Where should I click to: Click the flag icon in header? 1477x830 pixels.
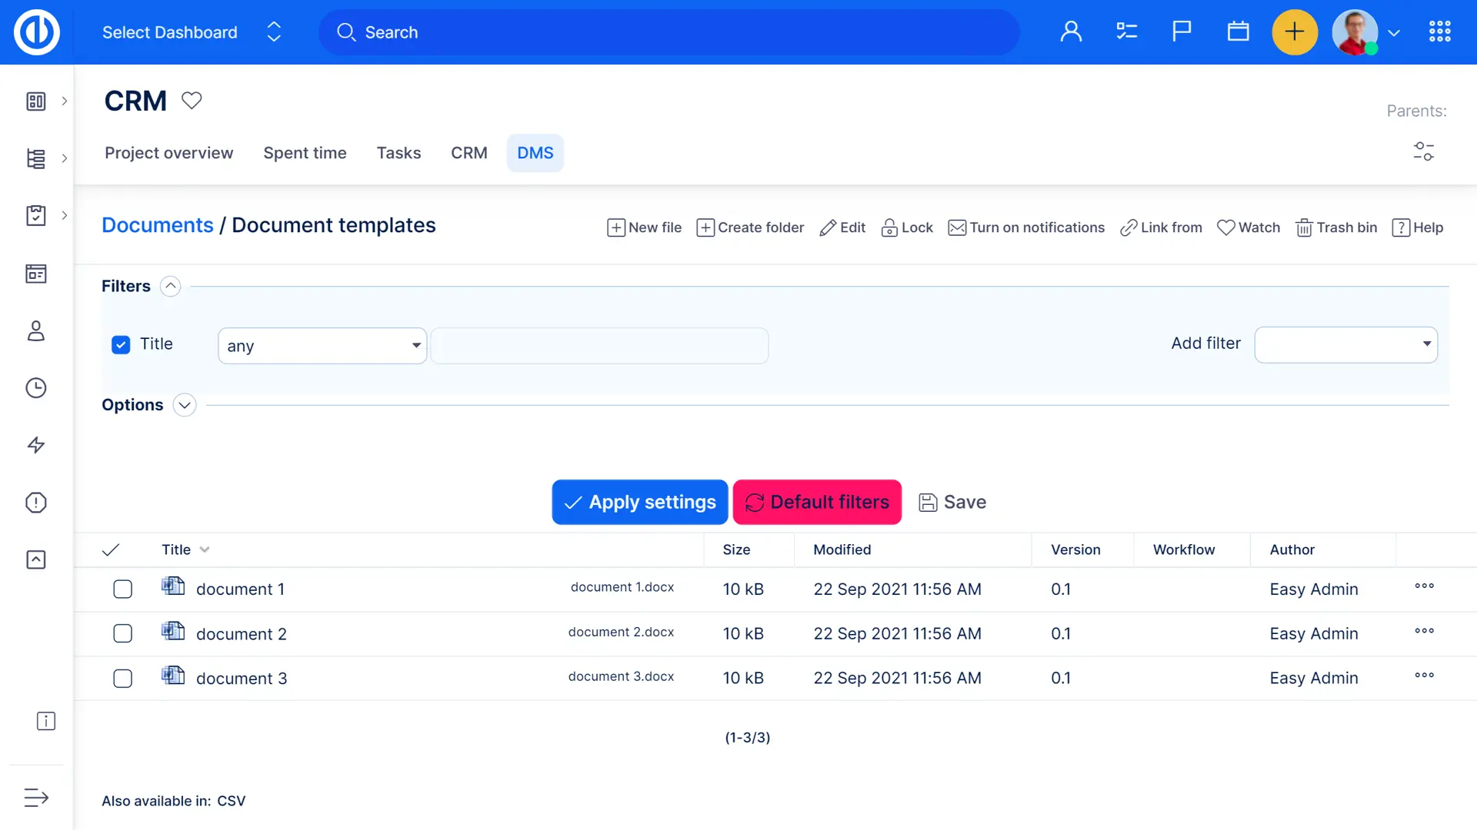(1182, 32)
